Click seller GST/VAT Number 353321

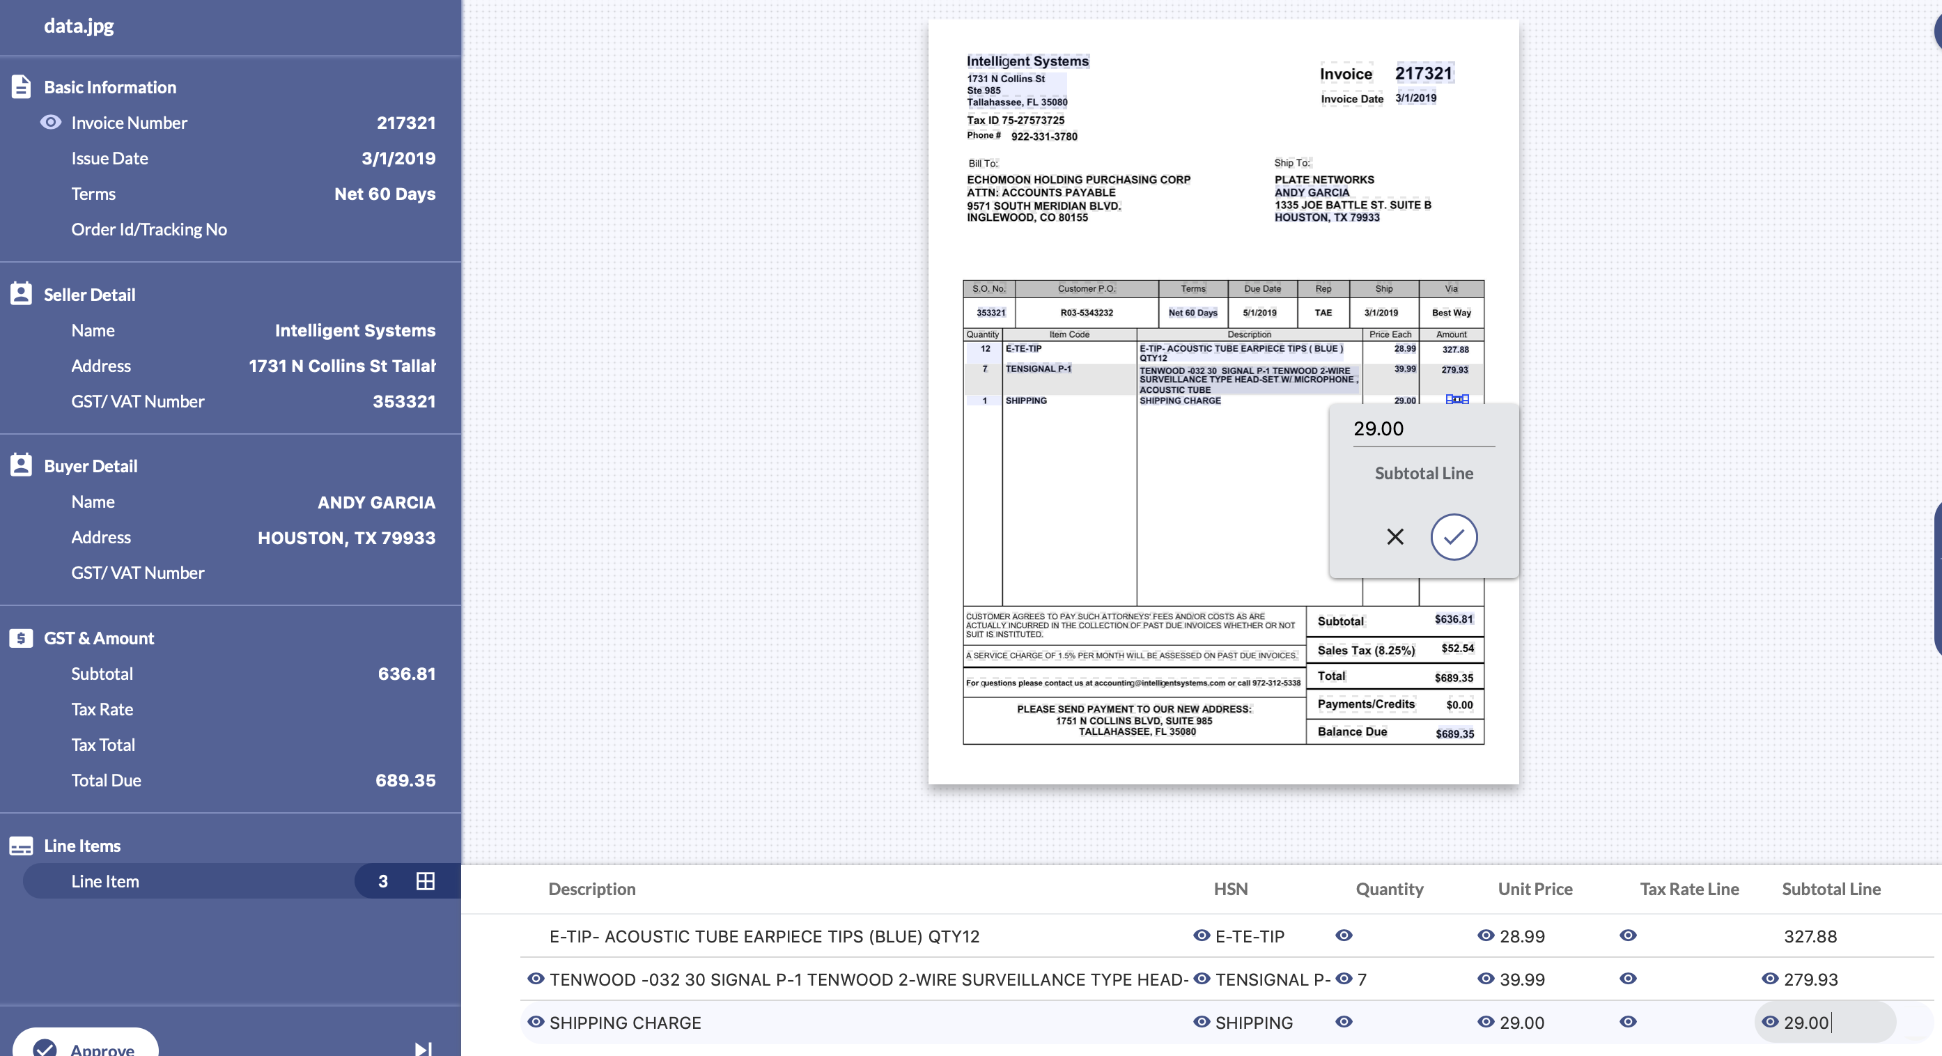tap(404, 401)
